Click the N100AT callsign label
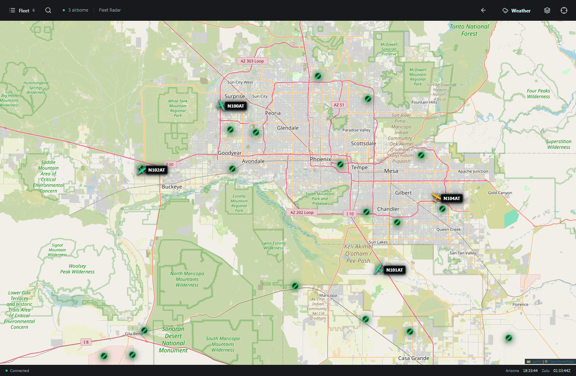 point(236,106)
